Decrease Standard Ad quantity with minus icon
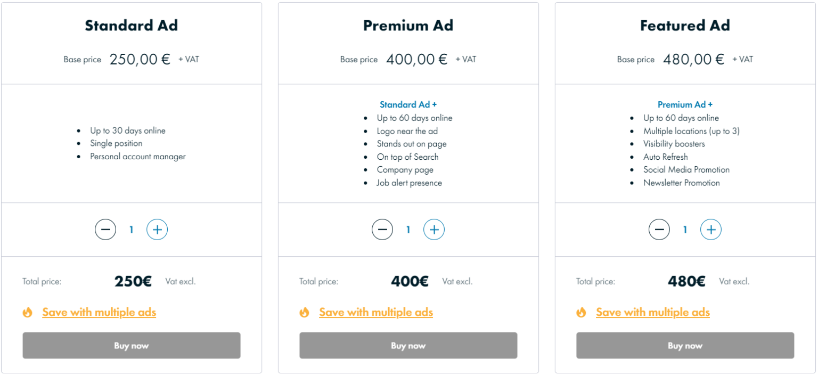Image resolution: width=818 pixels, height=375 pixels. pos(105,230)
